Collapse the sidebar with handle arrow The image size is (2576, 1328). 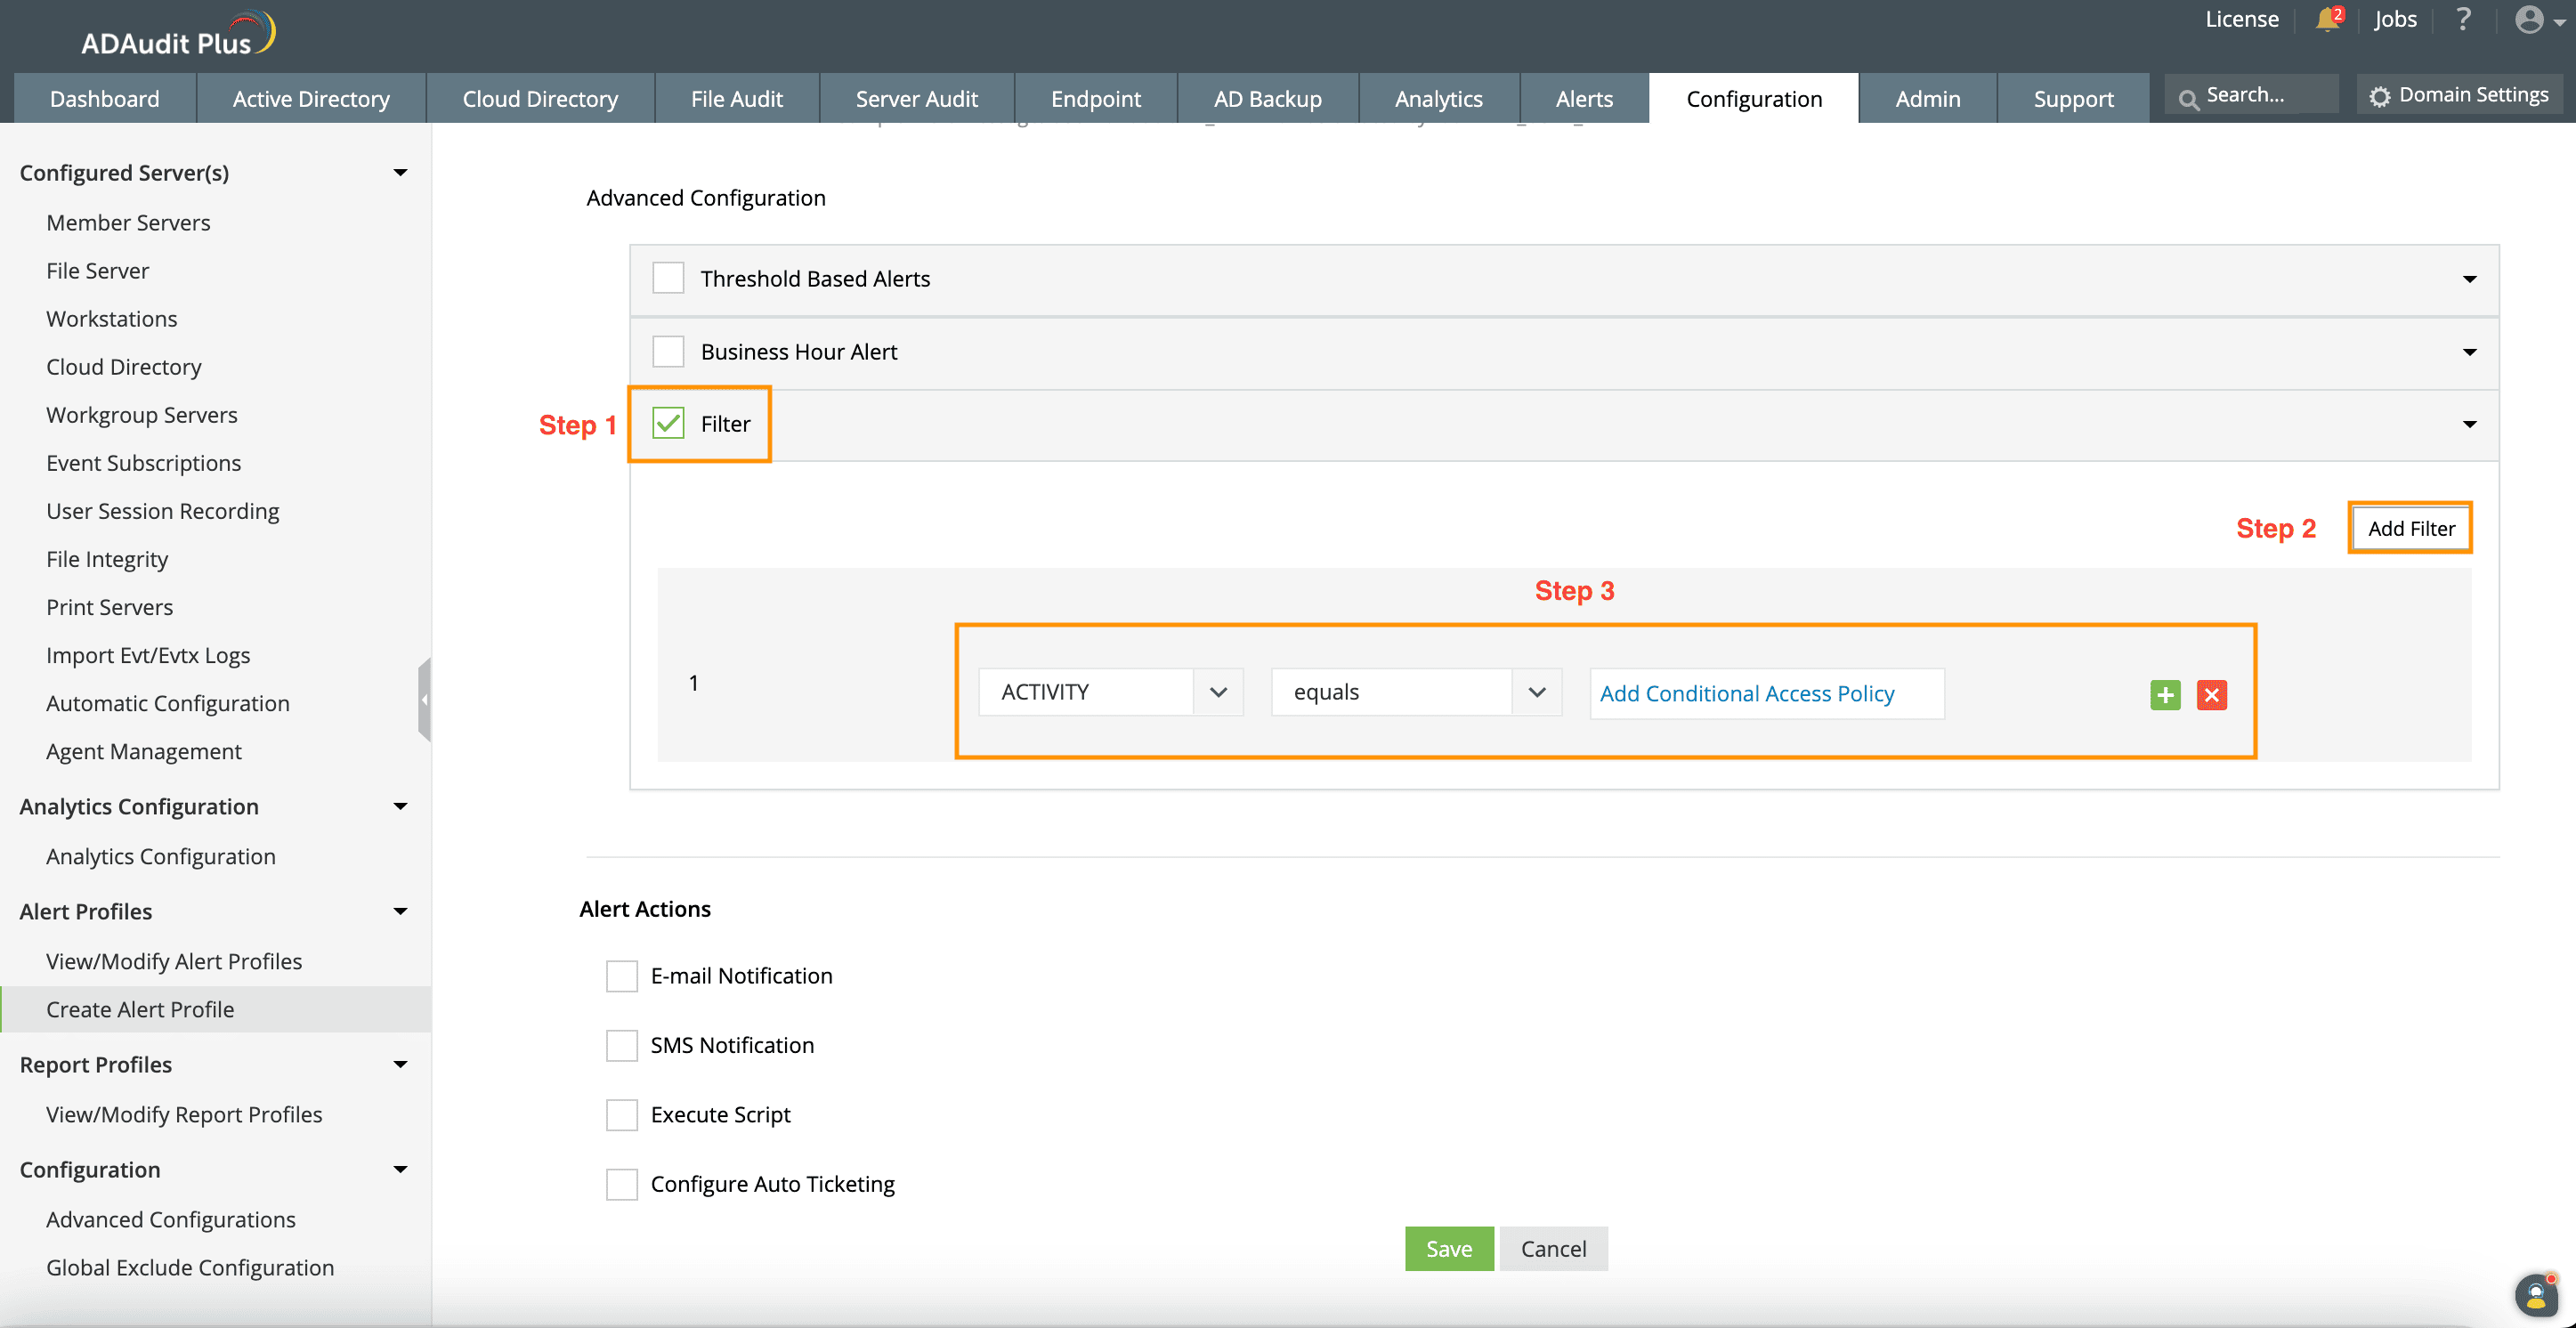(424, 700)
